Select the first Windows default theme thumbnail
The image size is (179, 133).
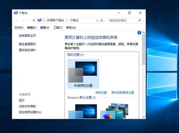click(83, 111)
